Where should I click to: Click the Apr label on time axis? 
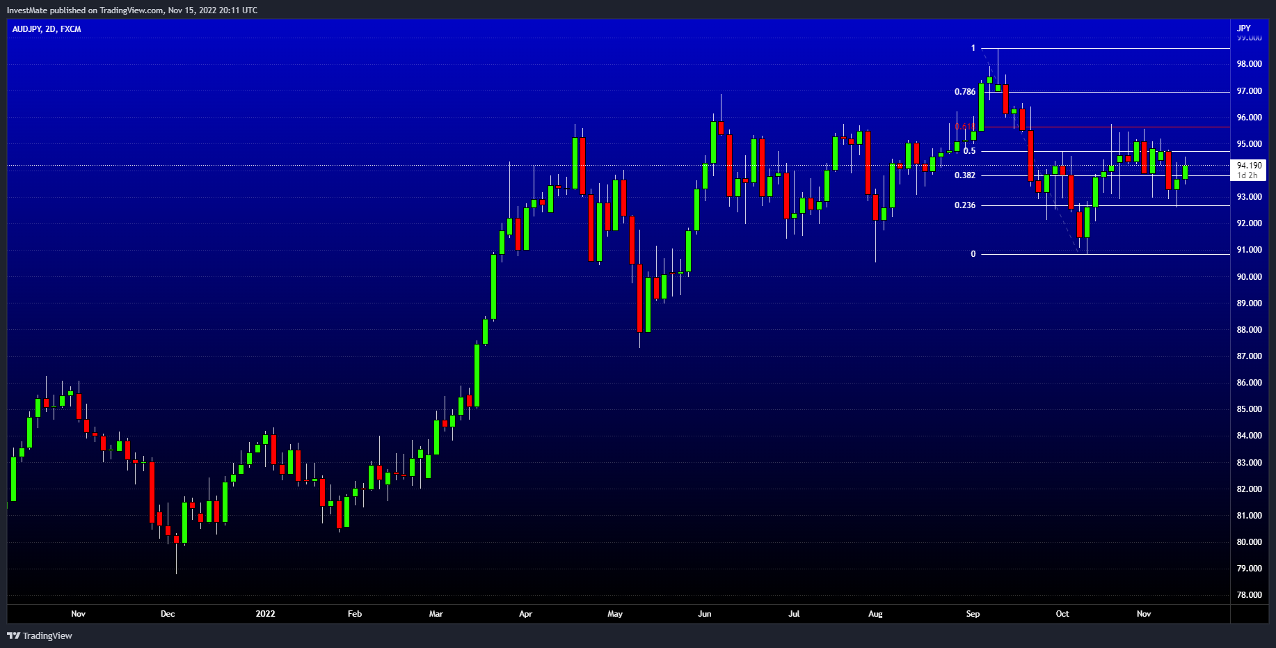525,614
